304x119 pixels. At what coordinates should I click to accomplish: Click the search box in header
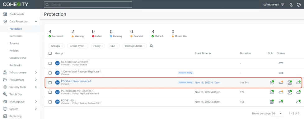click(x=88, y=4)
